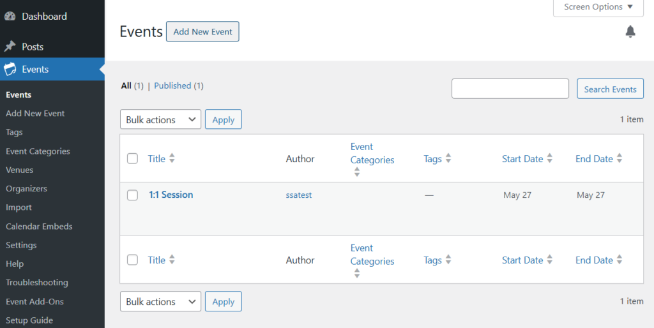Screen dimensions: 654x328
Task: Open Event Add-Ons in the sidebar
Action: point(34,301)
